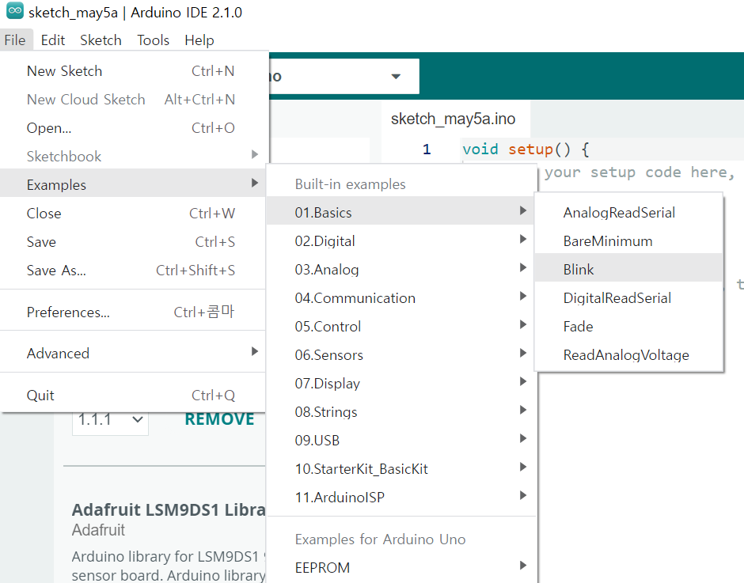Choose Quit in the File menu
744x583 pixels.
coord(133,396)
